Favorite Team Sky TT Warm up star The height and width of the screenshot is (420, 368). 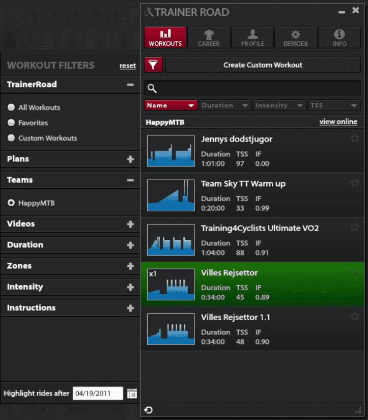click(355, 182)
